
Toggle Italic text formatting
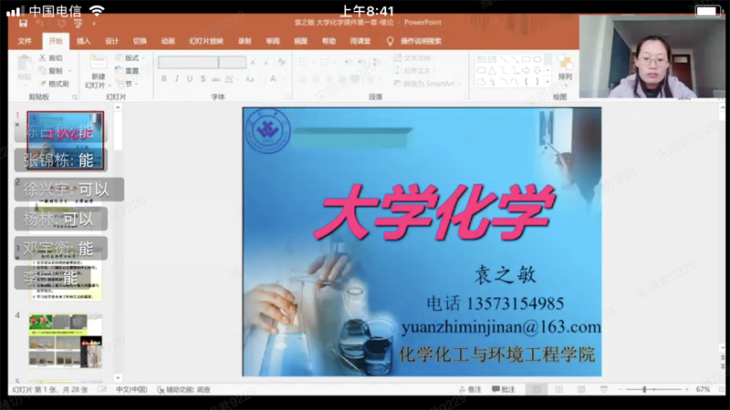(176, 79)
